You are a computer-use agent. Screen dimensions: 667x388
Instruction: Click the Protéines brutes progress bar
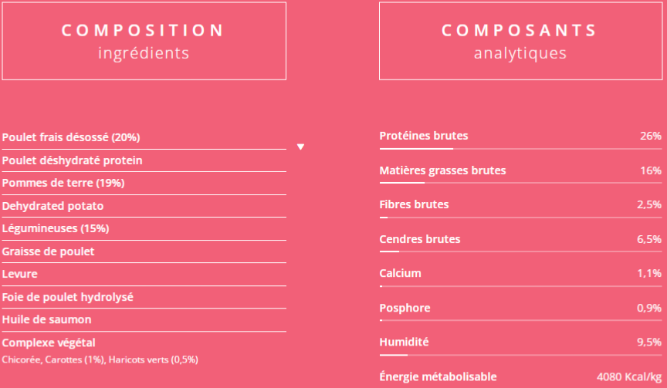(x=520, y=149)
